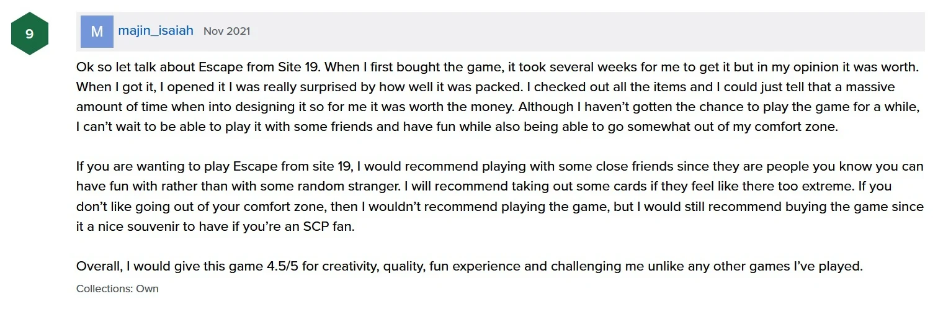Click the "4.5/5" score in the review

click(282, 267)
